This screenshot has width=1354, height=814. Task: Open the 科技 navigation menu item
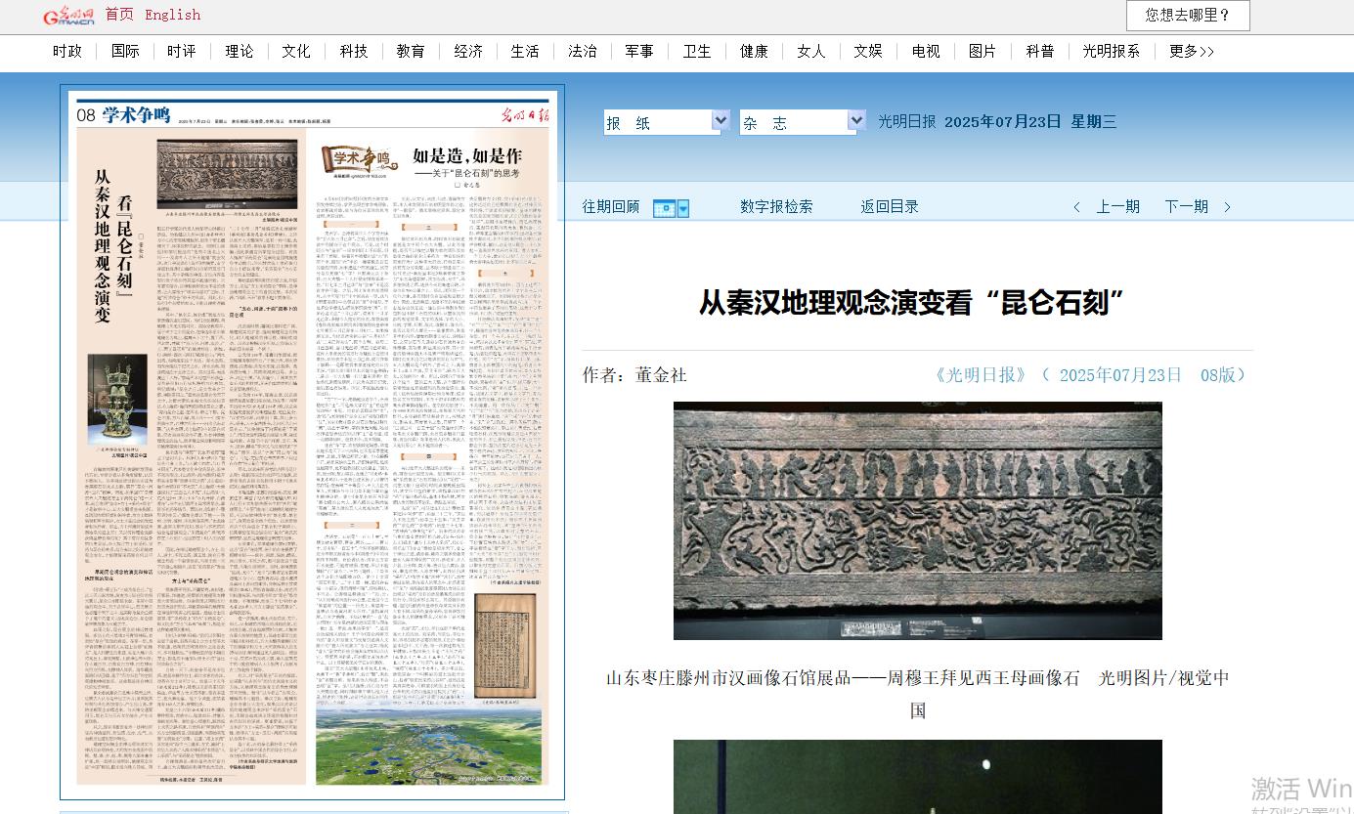click(354, 51)
